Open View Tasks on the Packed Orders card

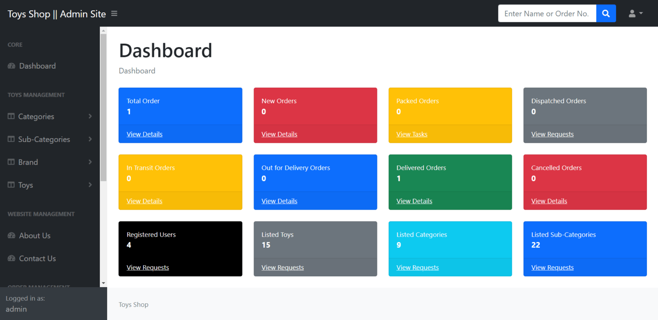point(412,134)
